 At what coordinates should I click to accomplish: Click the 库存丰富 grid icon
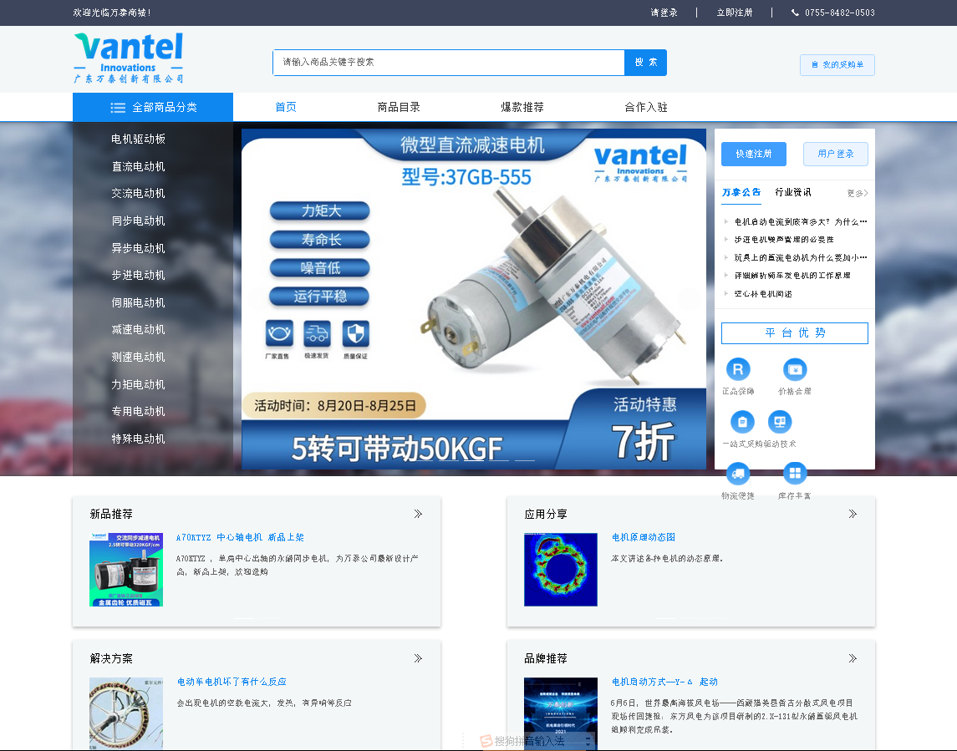tap(795, 474)
